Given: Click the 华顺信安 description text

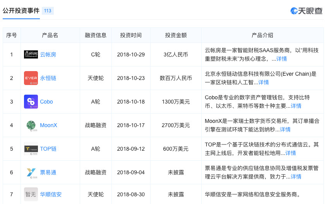Looking at the screenshot, I should (253, 194).
